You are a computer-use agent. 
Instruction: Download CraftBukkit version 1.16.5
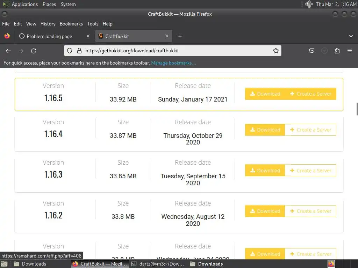[x=265, y=94]
